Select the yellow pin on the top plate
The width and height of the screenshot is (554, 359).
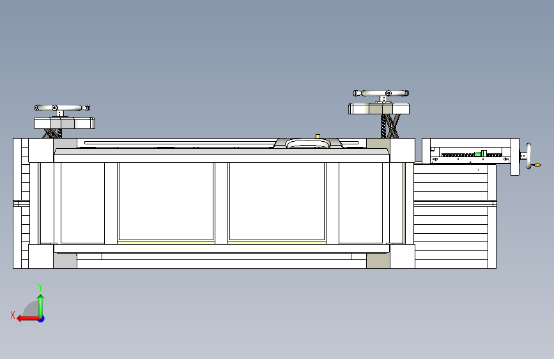click(x=318, y=136)
